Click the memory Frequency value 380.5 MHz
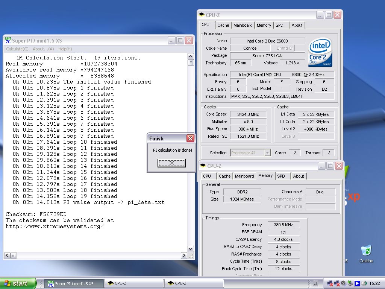 (x=283, y=225)
